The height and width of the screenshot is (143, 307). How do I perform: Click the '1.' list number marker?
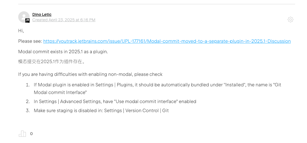pos(28,85)
